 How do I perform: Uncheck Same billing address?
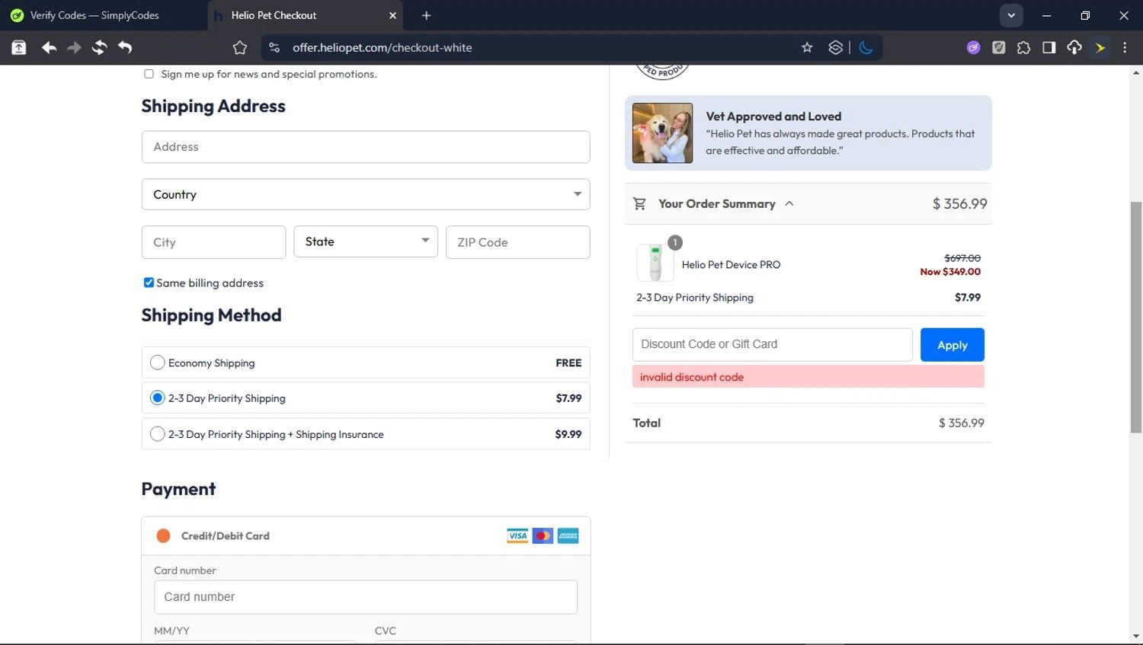tap(149, 283)
